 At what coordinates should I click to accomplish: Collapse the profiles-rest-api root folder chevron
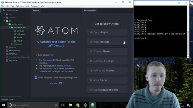(x=2, y=10)
